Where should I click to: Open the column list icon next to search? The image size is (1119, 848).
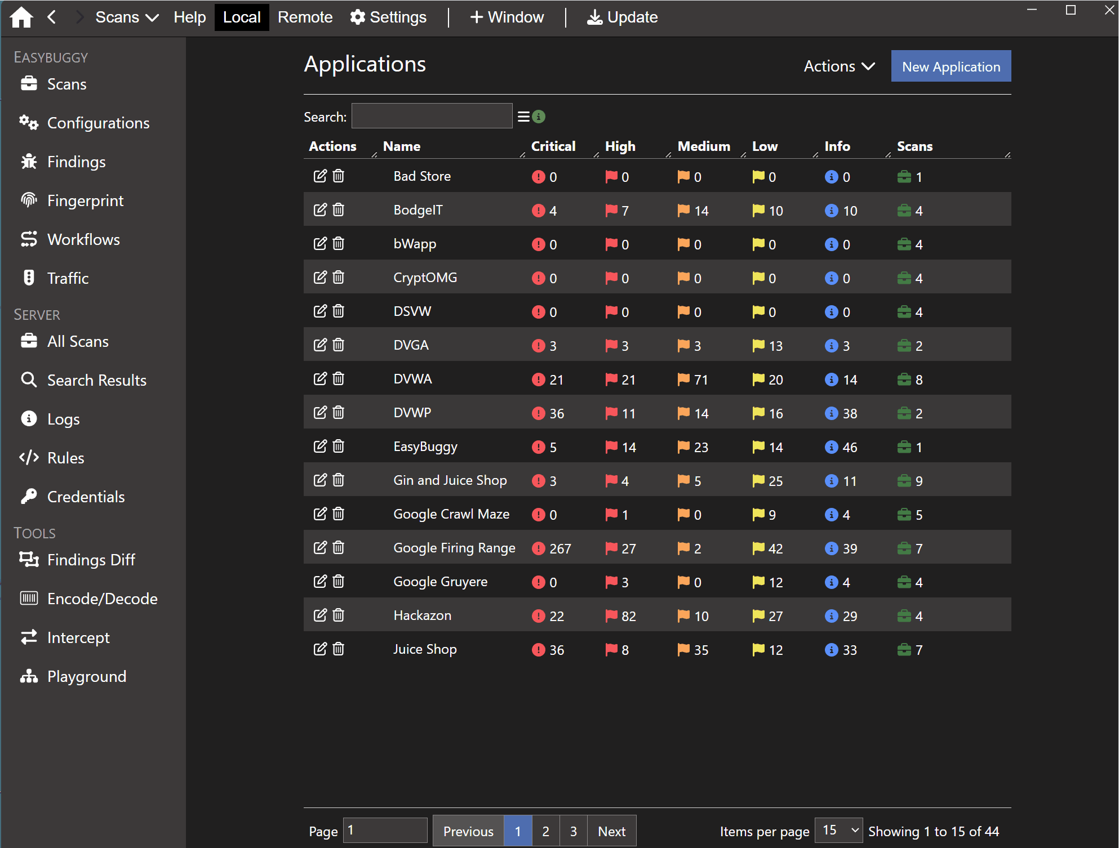click(523, 117)
